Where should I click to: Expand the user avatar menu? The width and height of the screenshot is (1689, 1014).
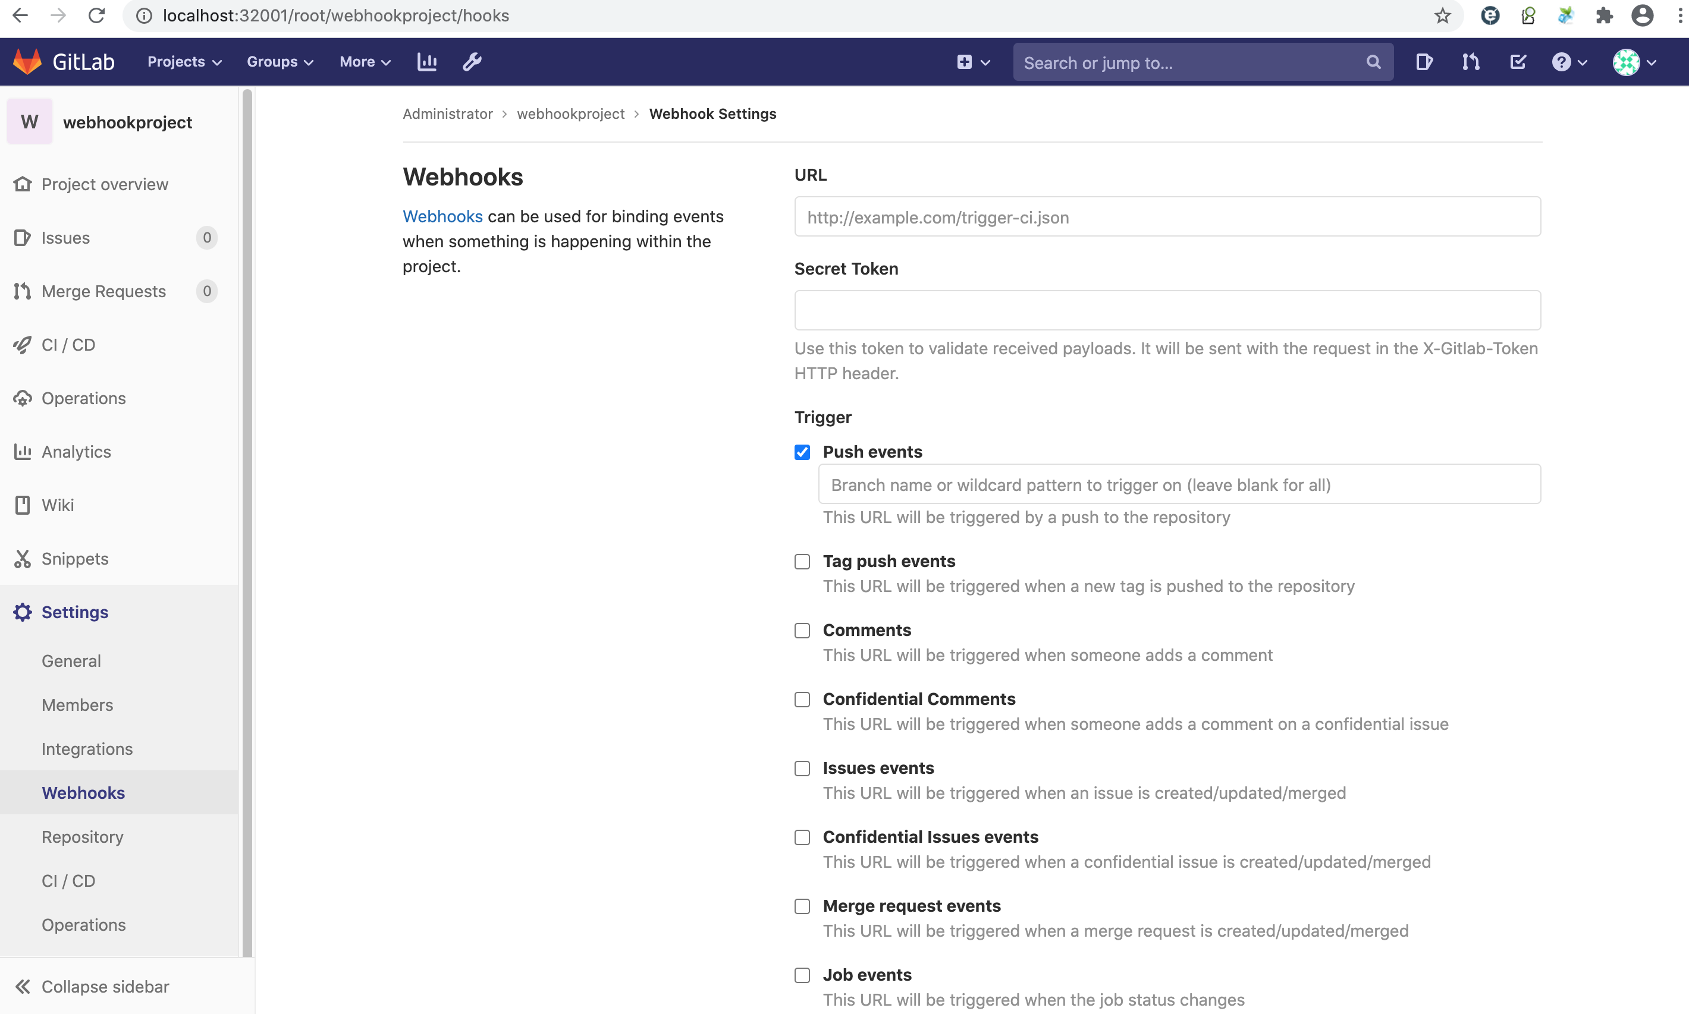click(1634, 62)
